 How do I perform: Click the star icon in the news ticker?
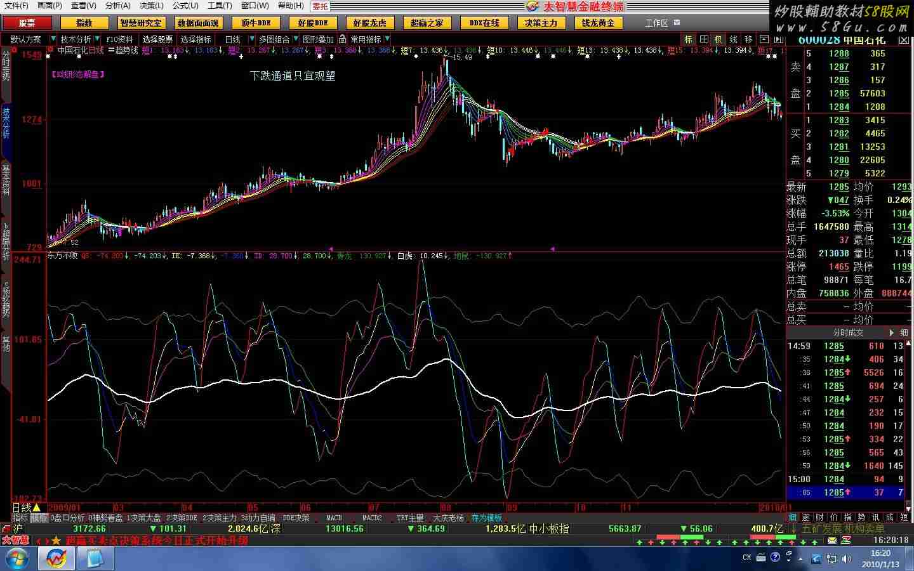tap(56, 541)
